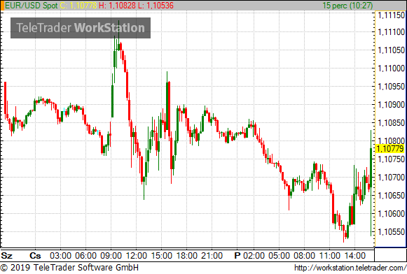Viewport: 407px width, 274px height.
Task: Select the Sz day marker on the time axis
Action: (7, 256)
